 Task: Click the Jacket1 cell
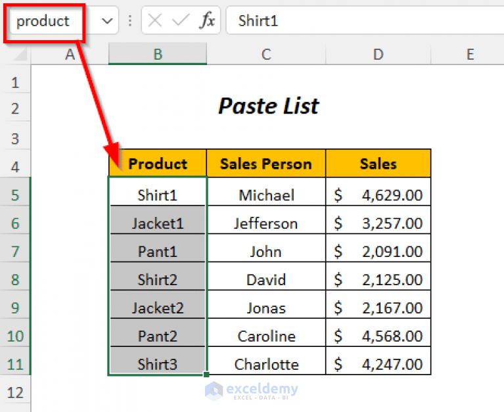point(158,223)
